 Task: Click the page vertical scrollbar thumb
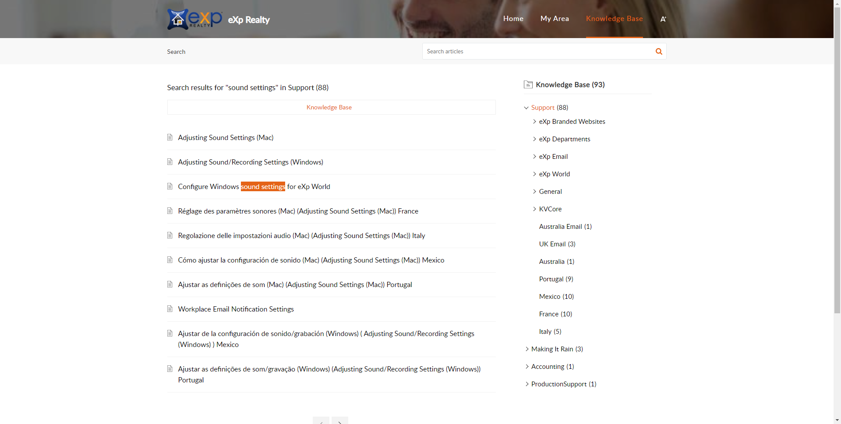click(x=837, y=160)
